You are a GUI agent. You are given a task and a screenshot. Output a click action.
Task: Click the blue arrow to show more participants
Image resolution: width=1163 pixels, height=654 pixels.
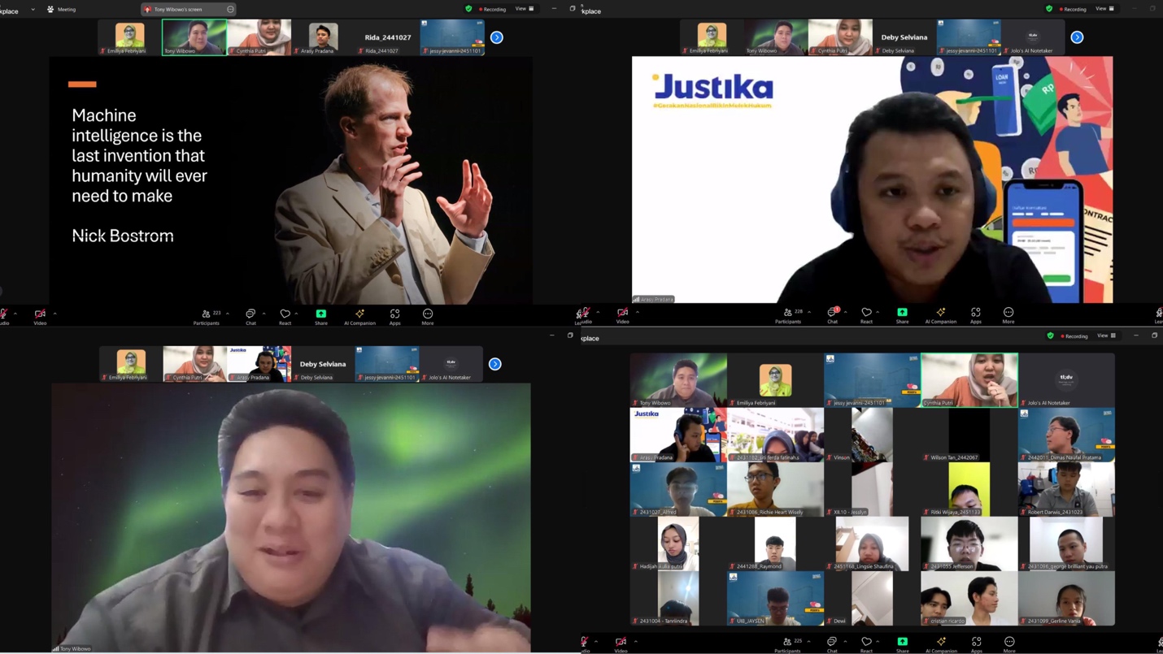click(x=1077, y=37)
